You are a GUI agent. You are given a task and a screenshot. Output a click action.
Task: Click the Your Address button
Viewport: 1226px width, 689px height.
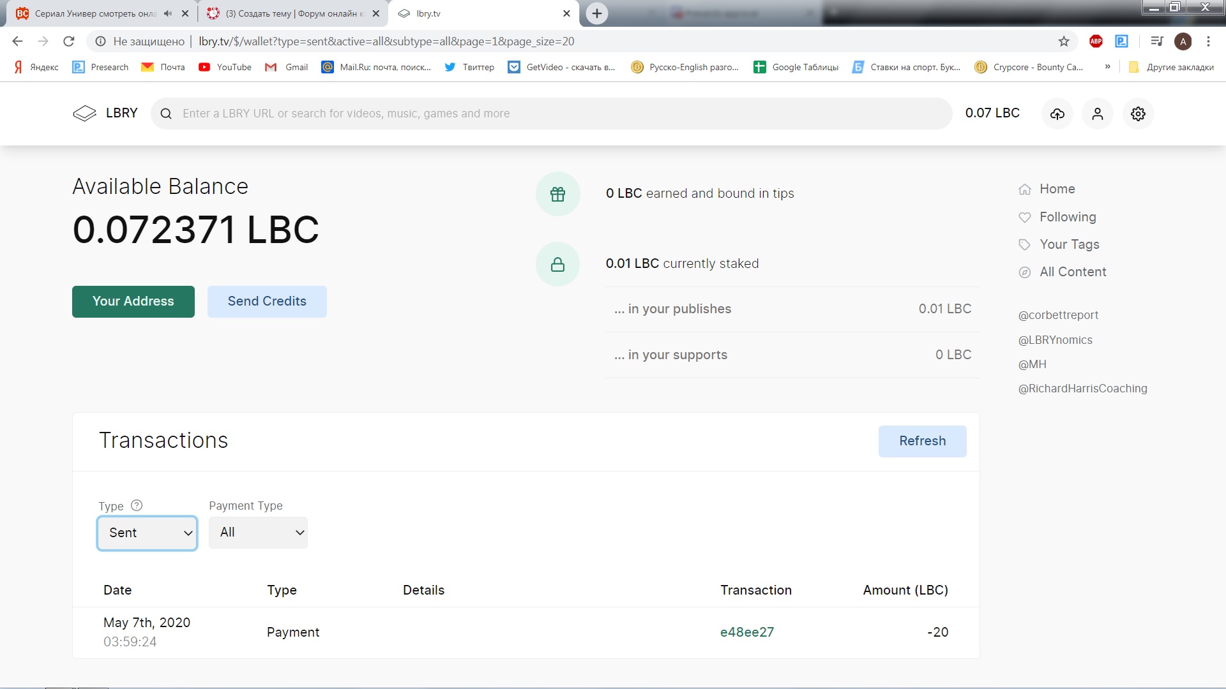133,302
